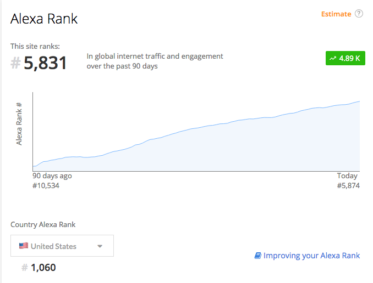
Task: Click the green 4.89 K rank change badge
Action: [x=345, y=58]
